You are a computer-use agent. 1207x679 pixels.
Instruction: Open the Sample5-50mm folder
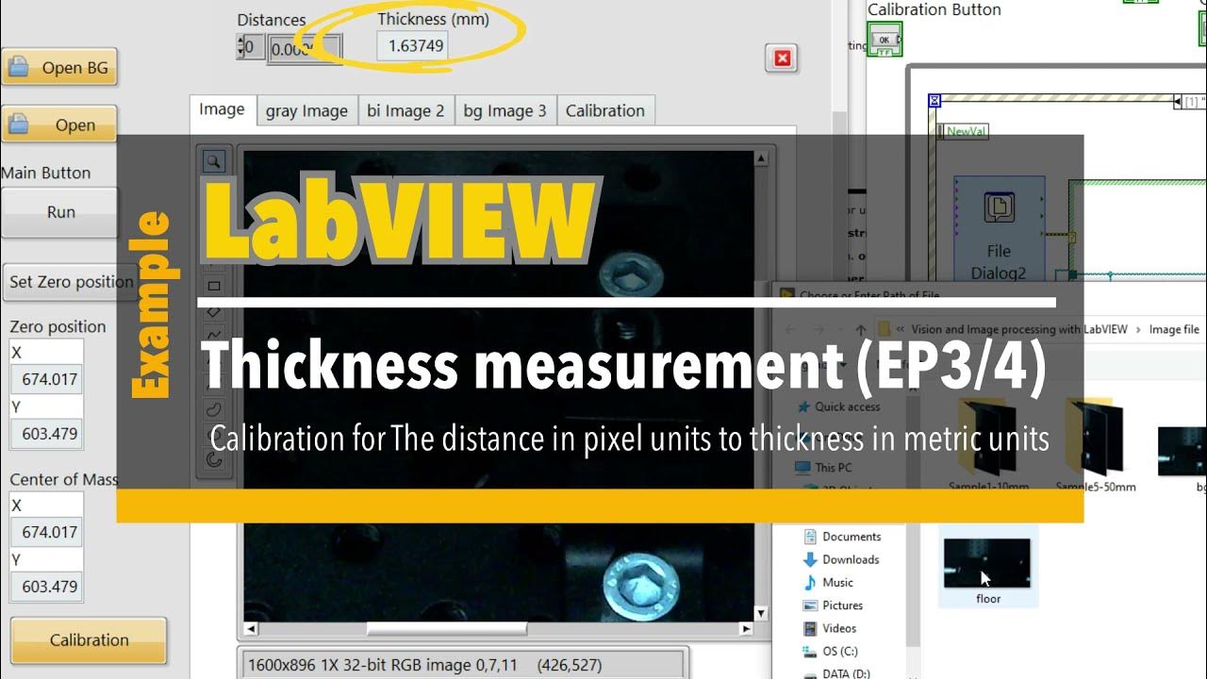pos(1095,443)
